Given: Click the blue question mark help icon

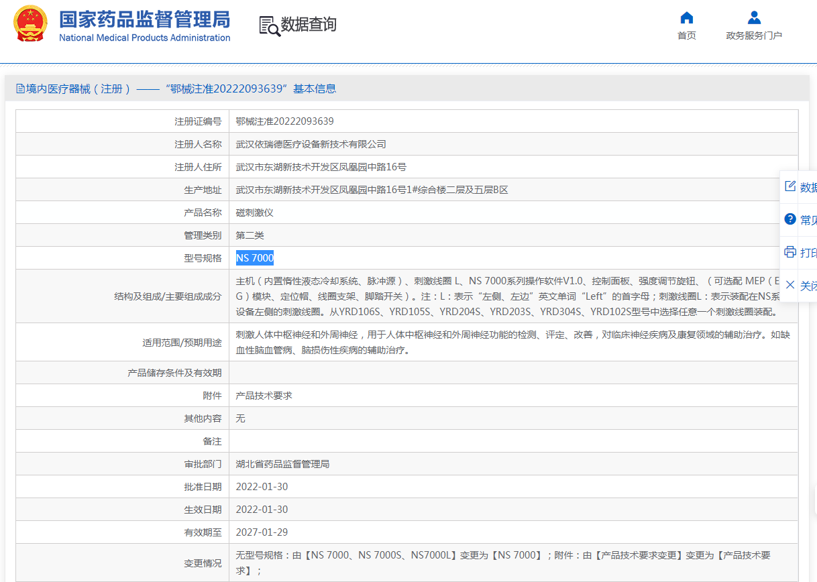Looking at the screenshot, I should click(790, 219).
